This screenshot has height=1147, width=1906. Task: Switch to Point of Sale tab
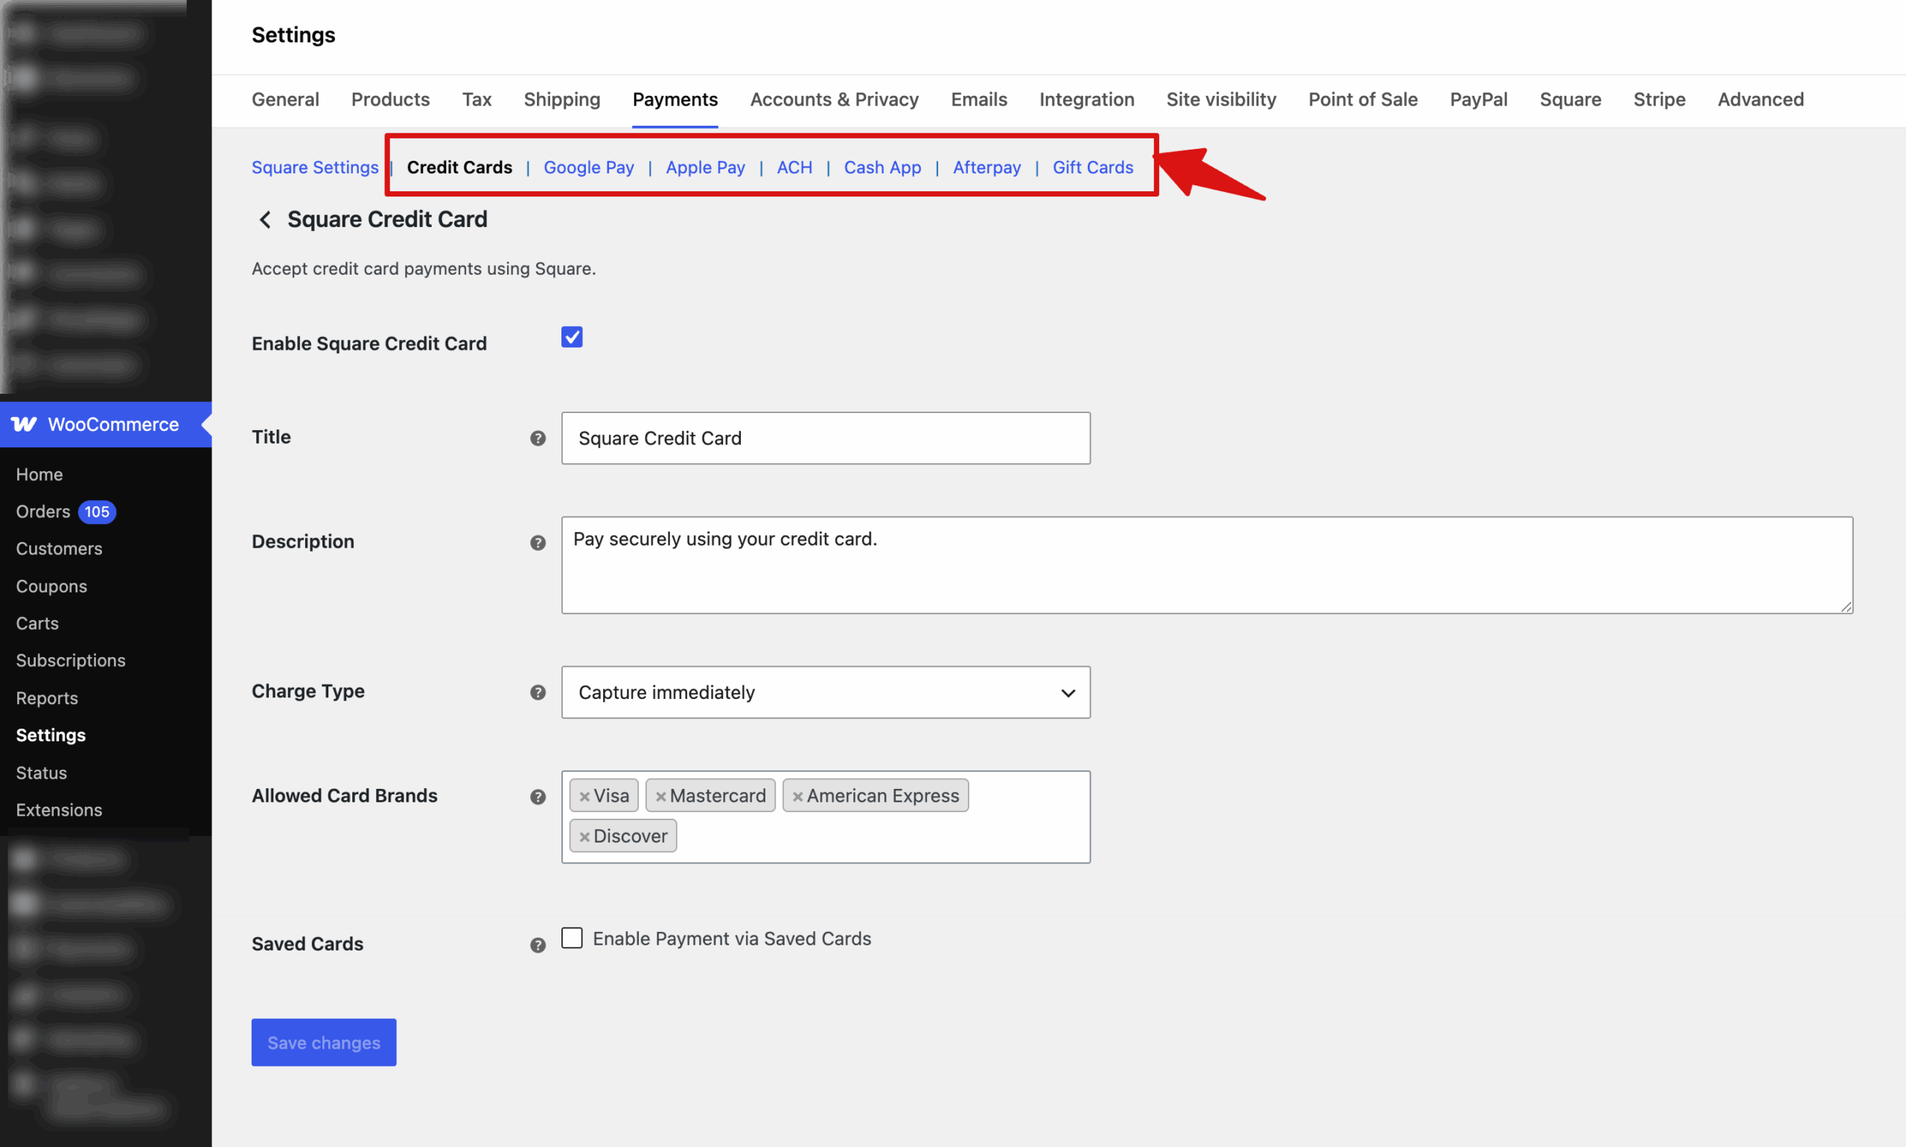(x=1362, y=100)
